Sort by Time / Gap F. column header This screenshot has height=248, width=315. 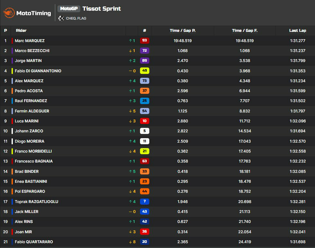pyautogui.click(x=245, y=31)
